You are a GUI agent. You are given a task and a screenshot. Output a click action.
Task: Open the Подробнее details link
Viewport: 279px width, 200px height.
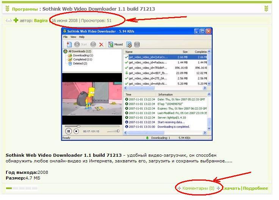click(x=255, y=188)
